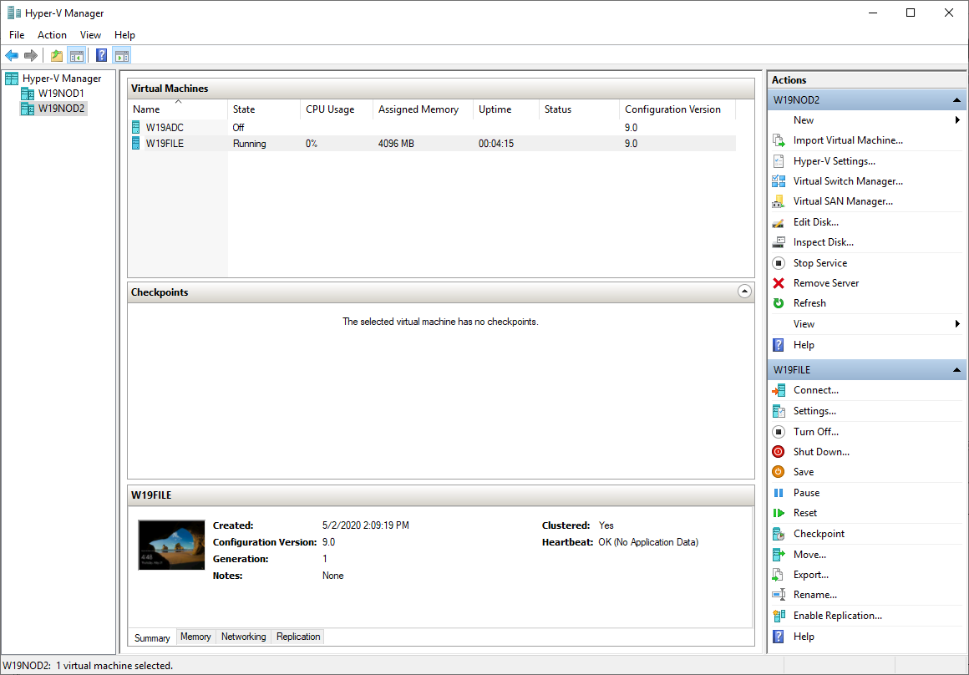Select the Summary tab
Image resolution: width=969 pixels, height=675 pixels.
tap(152, 637)
